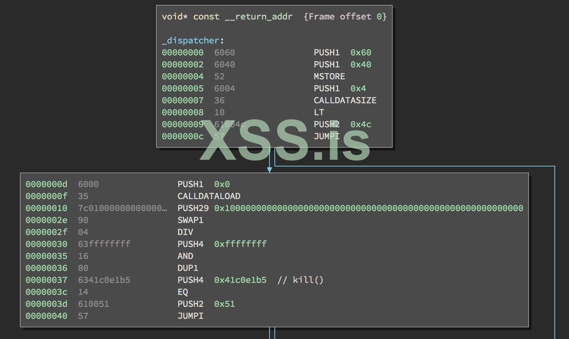
Task: Click address 0000002f
Action: point(46,232)
